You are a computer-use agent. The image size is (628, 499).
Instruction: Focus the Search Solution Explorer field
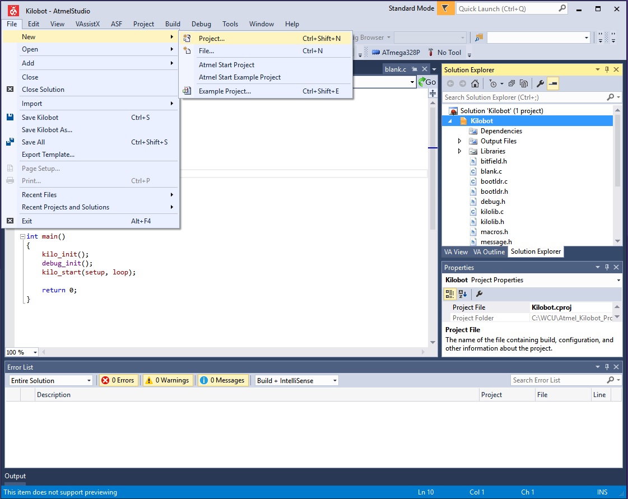525,97
